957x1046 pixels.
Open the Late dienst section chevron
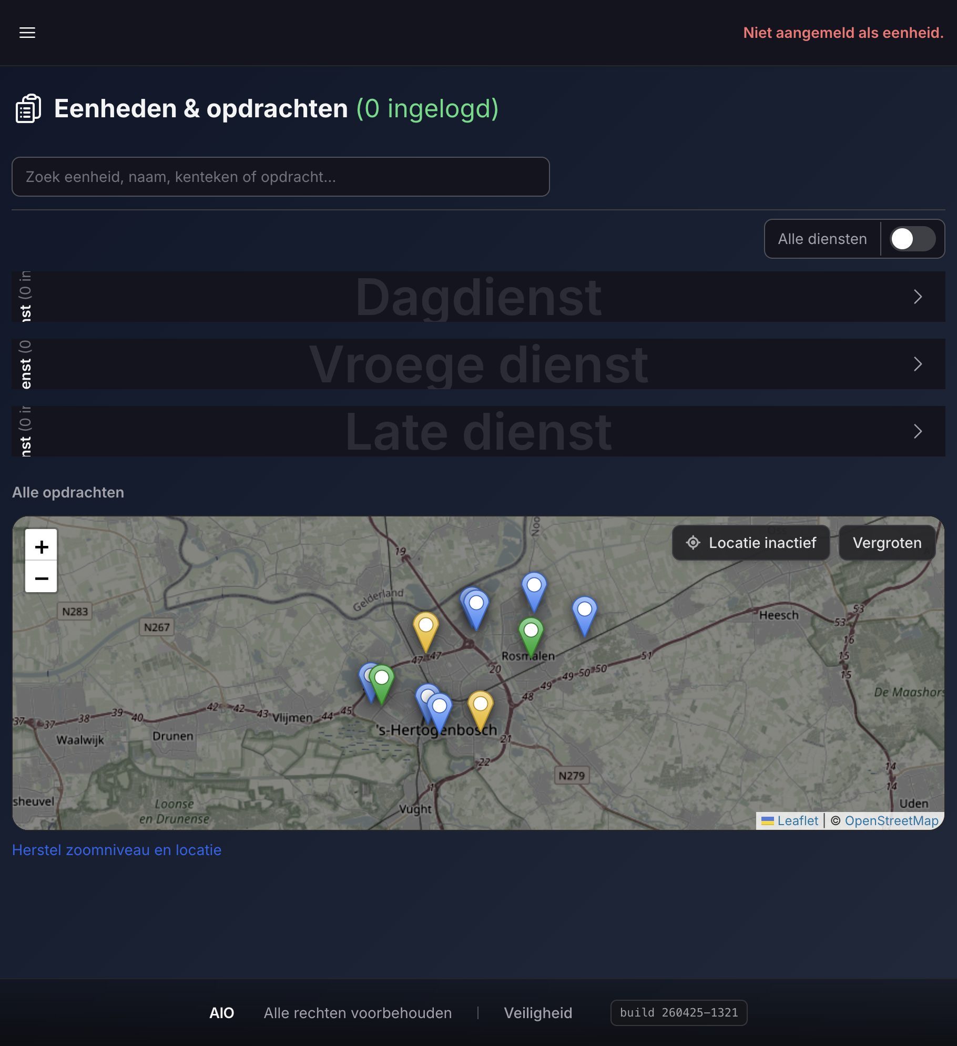tap(918, 431)
